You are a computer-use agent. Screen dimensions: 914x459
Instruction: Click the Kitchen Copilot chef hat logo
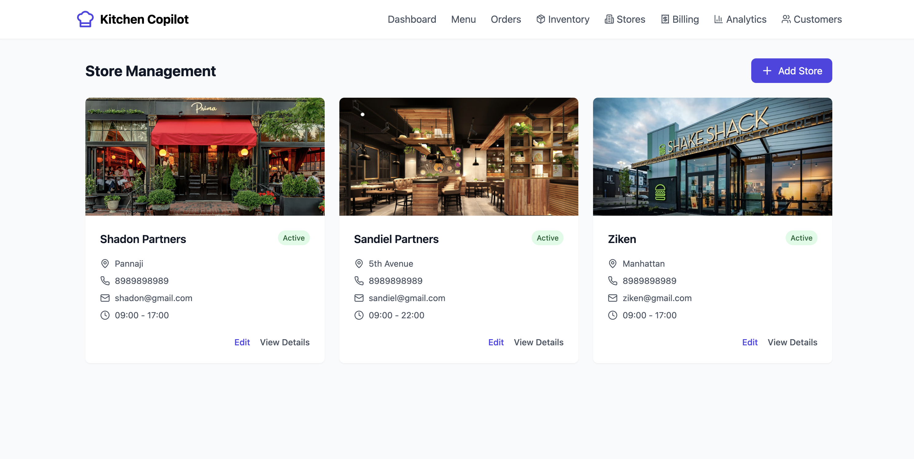pos(85,19)
